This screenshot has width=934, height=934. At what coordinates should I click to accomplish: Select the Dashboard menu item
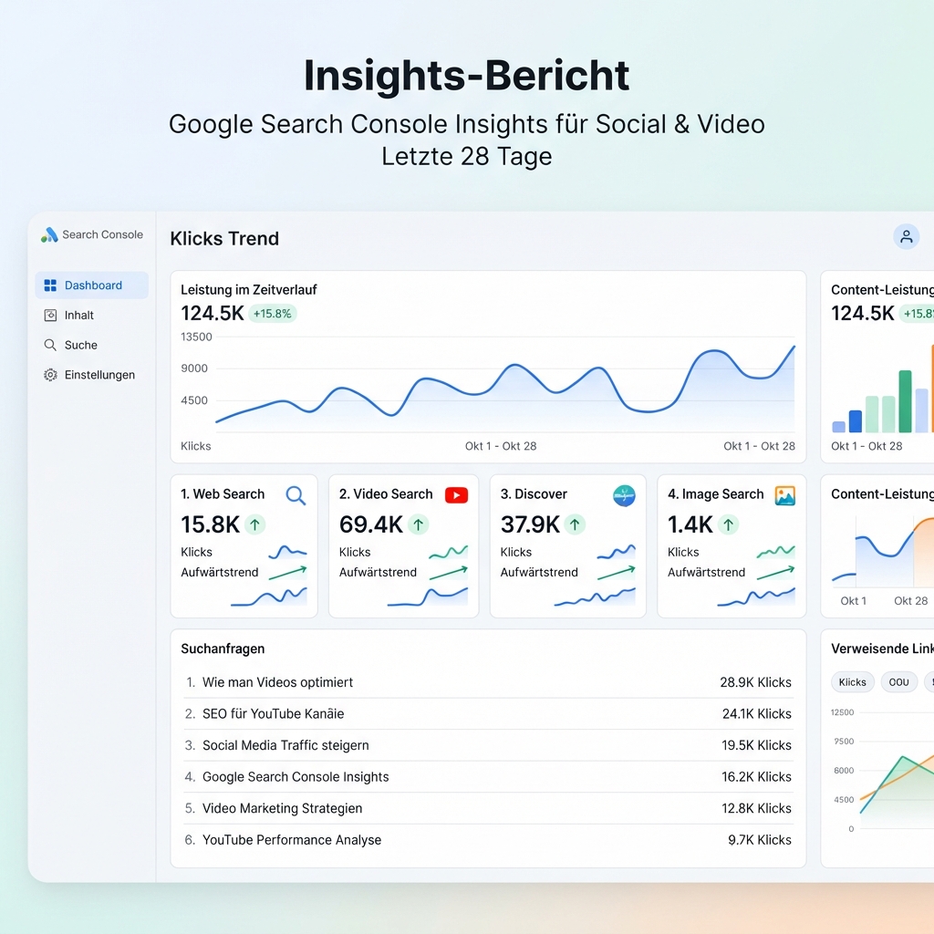click(92, 285)
